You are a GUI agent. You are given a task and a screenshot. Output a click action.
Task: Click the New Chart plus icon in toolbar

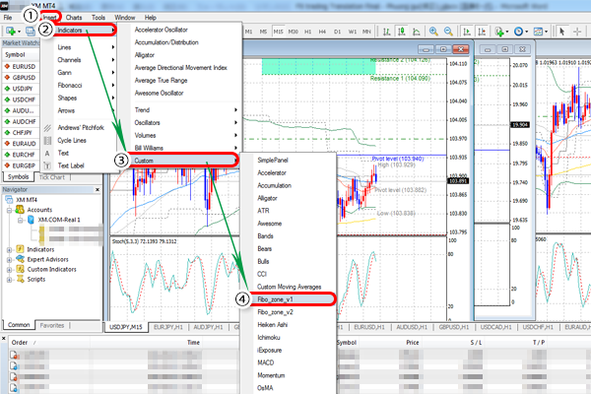tap(11, 32)
